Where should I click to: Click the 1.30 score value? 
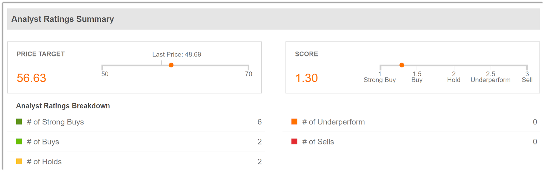(307, 78)
